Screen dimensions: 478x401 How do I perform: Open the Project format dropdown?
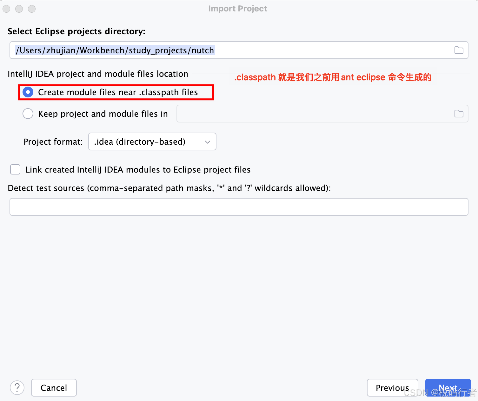pos(152,141)
